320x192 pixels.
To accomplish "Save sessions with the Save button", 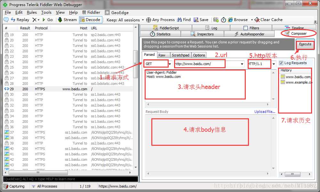I will 201,20.
